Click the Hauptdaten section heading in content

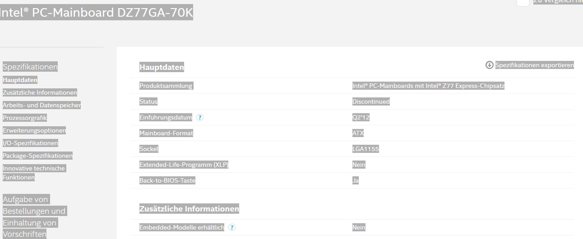click(x=162, y=67)
